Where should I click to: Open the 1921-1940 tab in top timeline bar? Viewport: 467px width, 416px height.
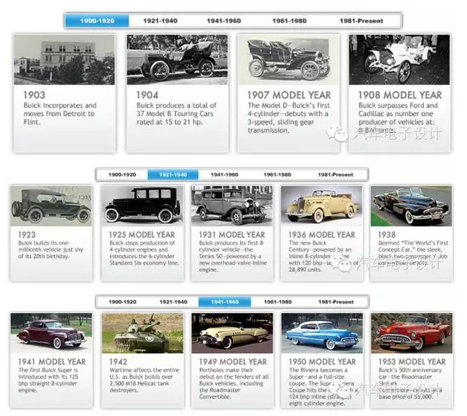160,21
